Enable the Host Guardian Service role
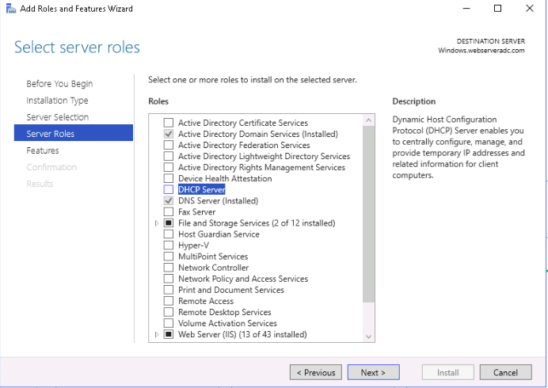The height and width of the screenshot is (388, 548). pos(169,234)
